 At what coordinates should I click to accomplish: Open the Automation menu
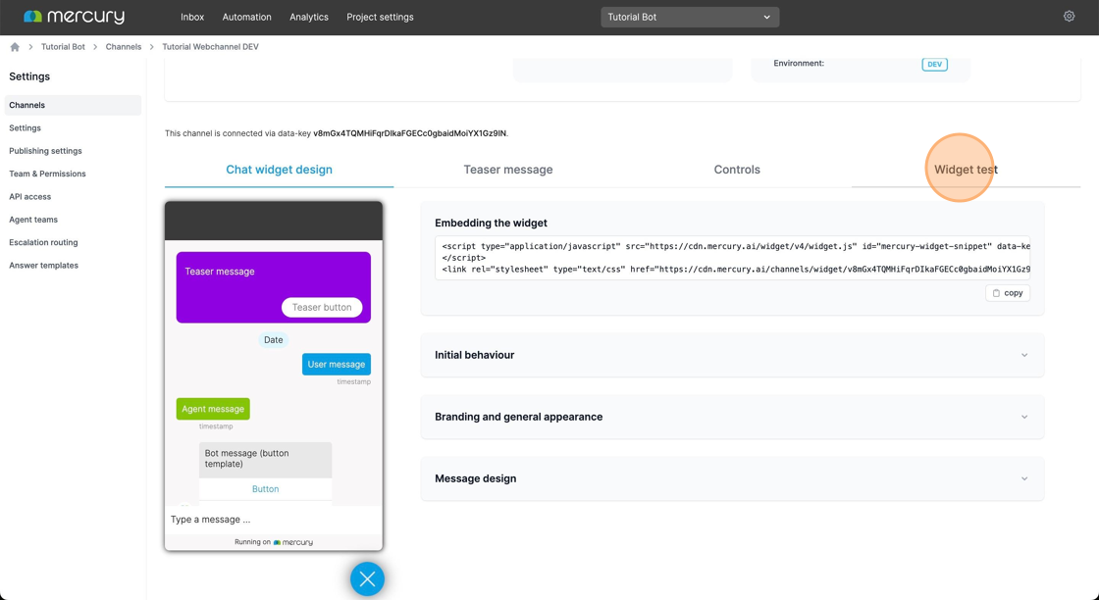coord(246,17)
